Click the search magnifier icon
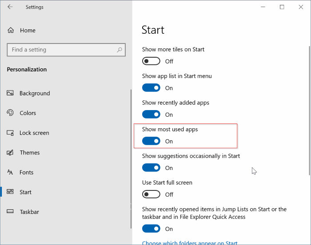The width and height of the screenshot is (311, 245). coord(120,50)
